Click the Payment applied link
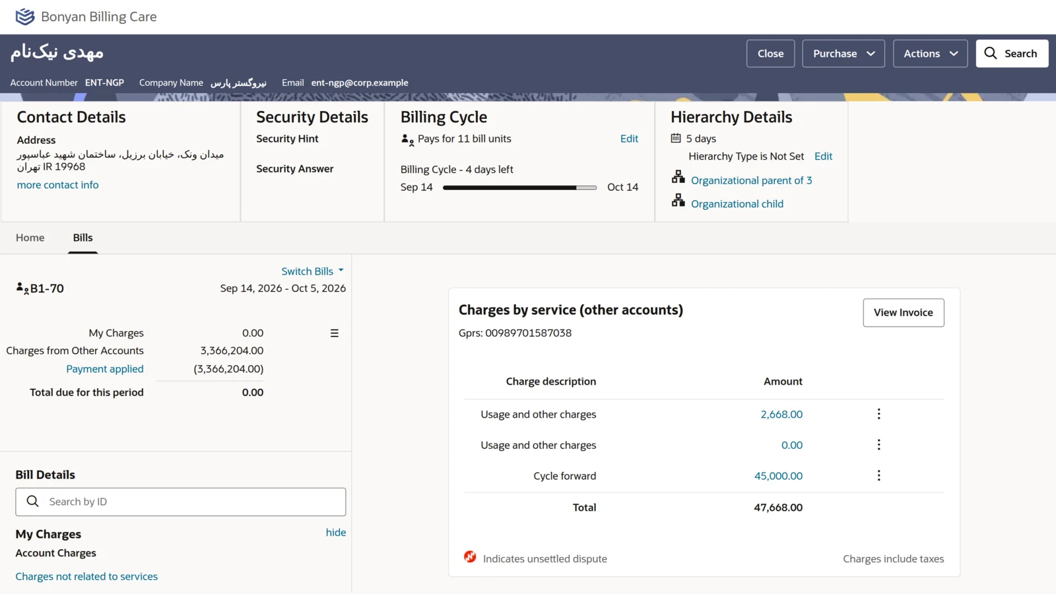The width and height of the screenshot is (1056, 594). click(105, 369)
